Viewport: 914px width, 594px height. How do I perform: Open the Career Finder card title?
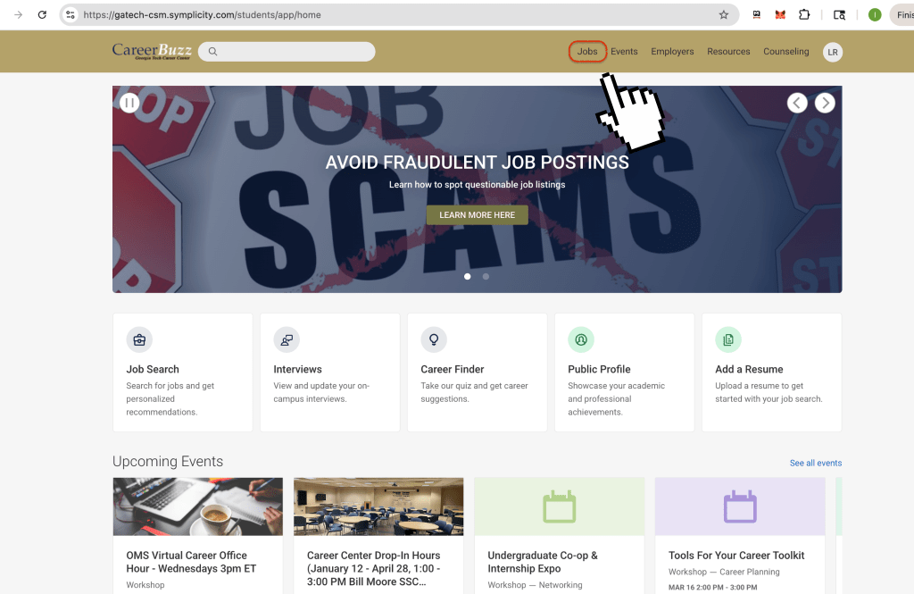pyautogui.click(x=453, y=370)
